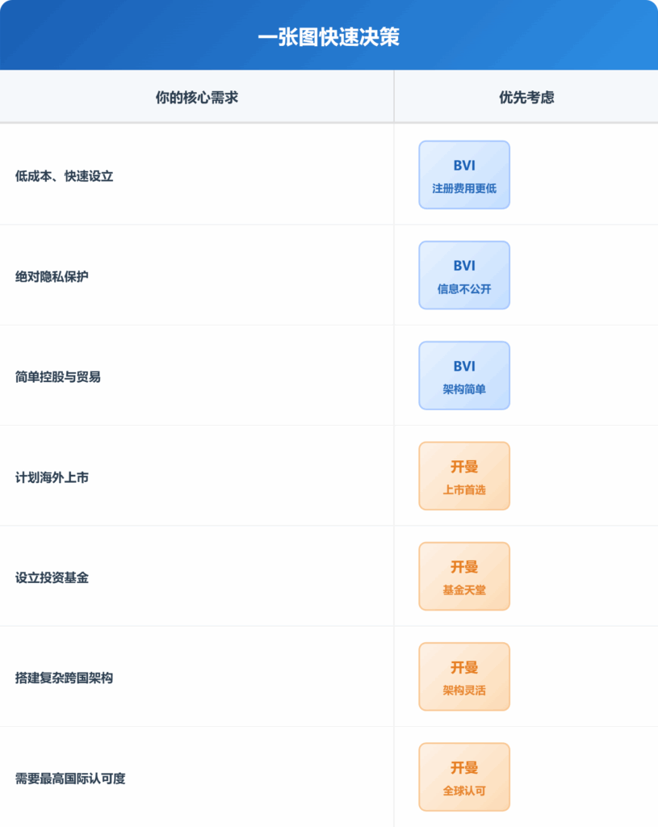The height and width of the screenshot is (827, 658).
Task: Select the '你的核心需求' column header
Action: pyautogui.click(x=196, y=98)
